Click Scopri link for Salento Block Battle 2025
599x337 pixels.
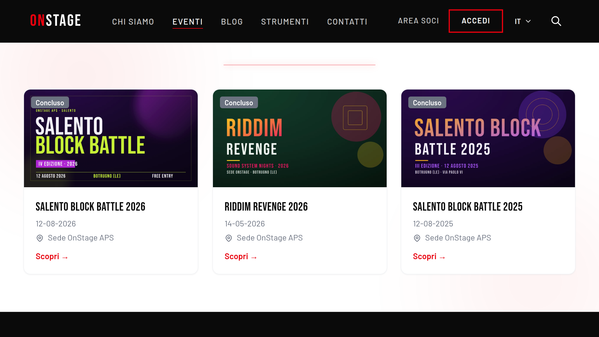[x=429, y=257]
